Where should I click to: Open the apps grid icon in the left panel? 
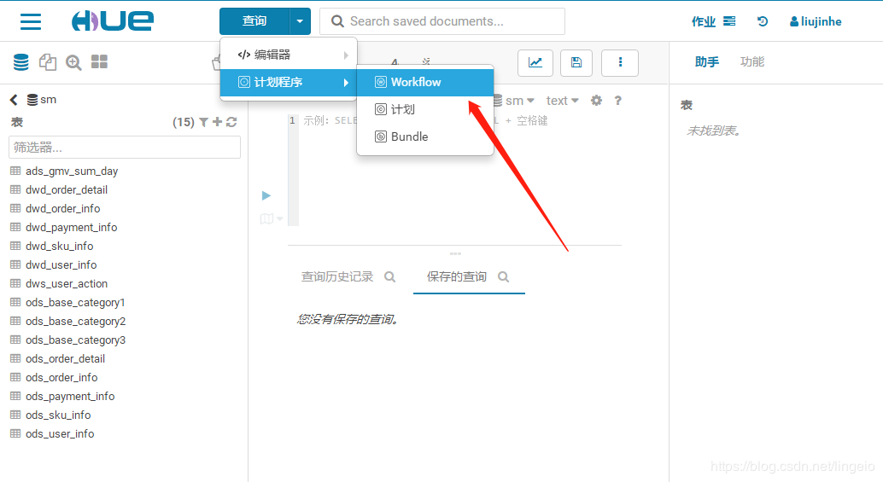tap(99, 61)
